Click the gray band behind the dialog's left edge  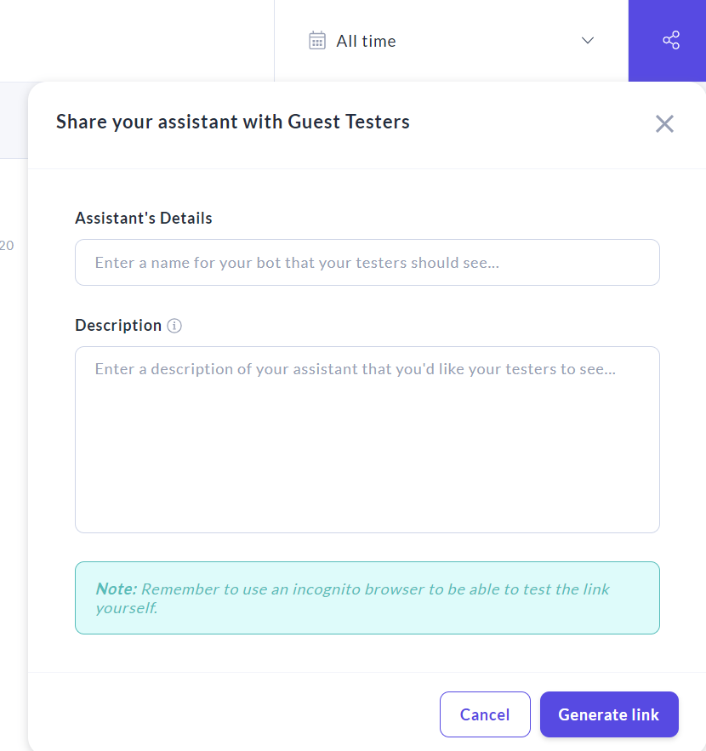14,120
